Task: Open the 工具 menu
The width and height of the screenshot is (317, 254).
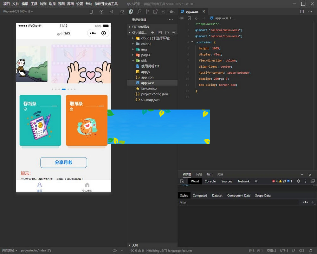Action: click(x=34, y=4)
